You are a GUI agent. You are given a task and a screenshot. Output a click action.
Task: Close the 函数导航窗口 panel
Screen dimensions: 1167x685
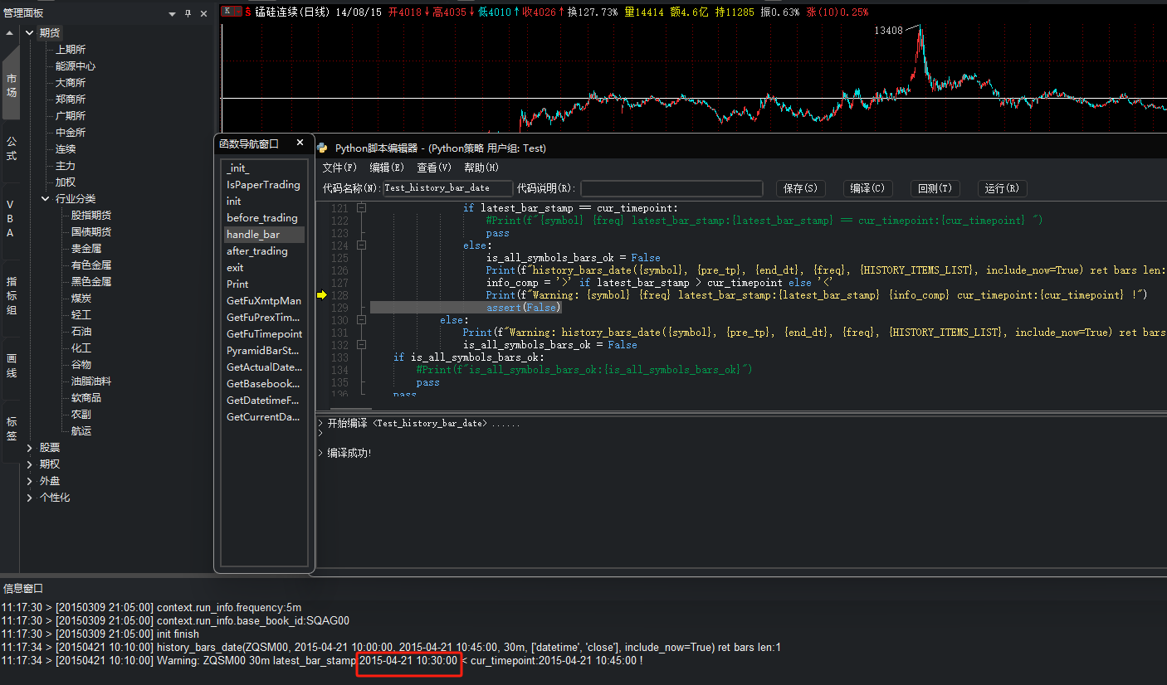coord(300,143)
